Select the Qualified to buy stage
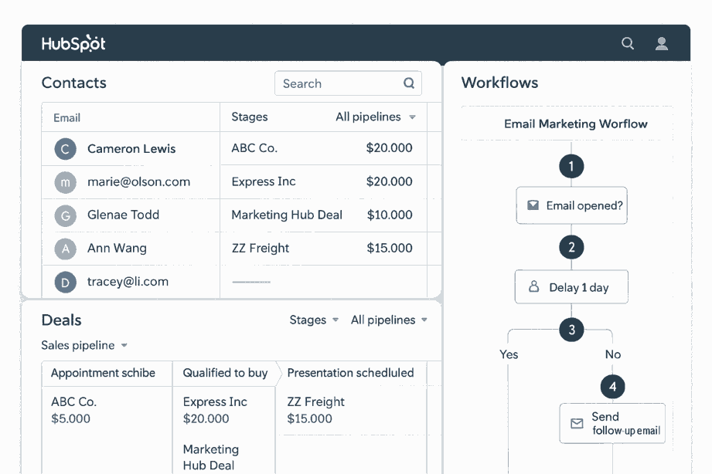Image resolution: width=712 pixels, height=474 pixels. [225, 374]
